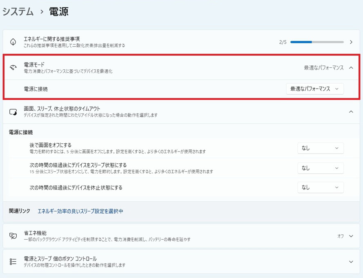Click the leaf icon for エネルギーに関する推奨事項
The height and width of the screenshot is (278, 363).
[13, 42]
